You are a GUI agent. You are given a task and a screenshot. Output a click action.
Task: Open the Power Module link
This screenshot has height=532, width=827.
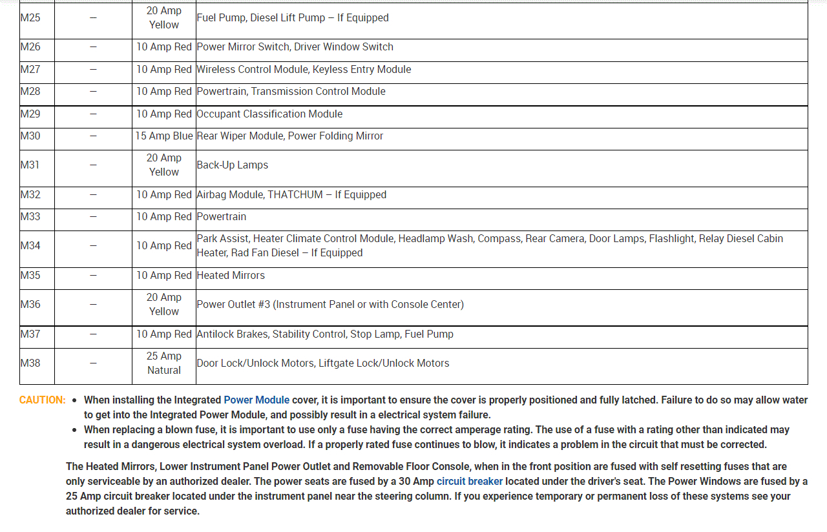[256, 400]
